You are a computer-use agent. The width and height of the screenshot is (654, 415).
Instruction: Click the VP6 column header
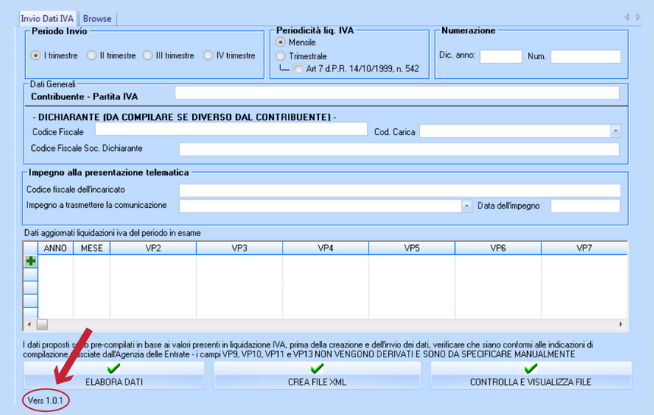[x=498, y=248]
